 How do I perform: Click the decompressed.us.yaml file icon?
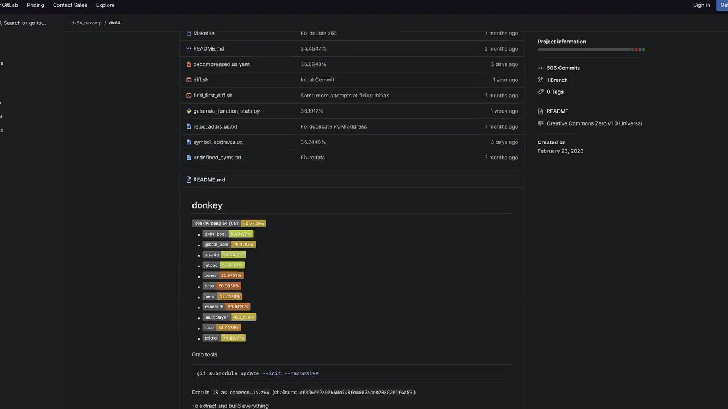[188, 64]
